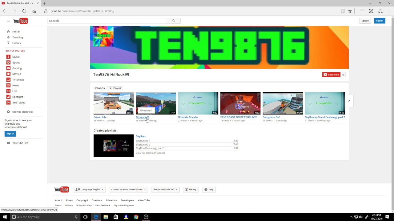The width and height of the screenshot is (394, 221).
Task: Open the SkyRun playlist thumbnail
Action: (x=114, y=145)
